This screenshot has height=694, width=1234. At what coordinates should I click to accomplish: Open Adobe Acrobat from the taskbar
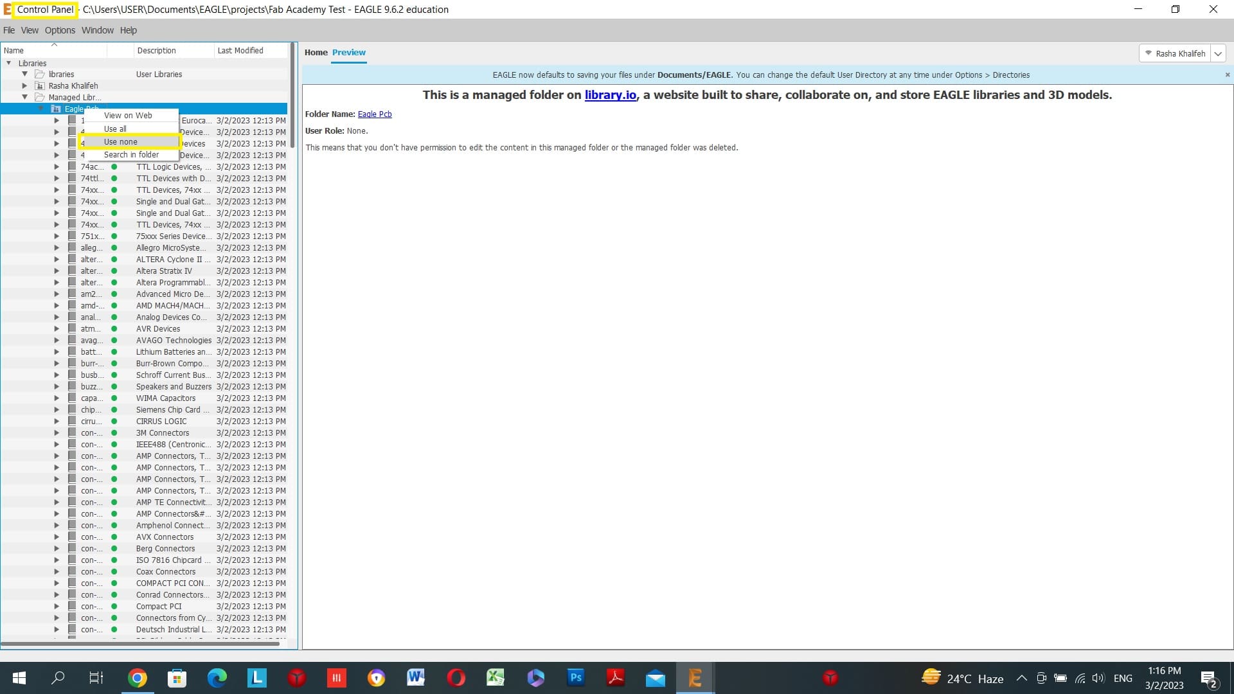[x=616, y=678]
